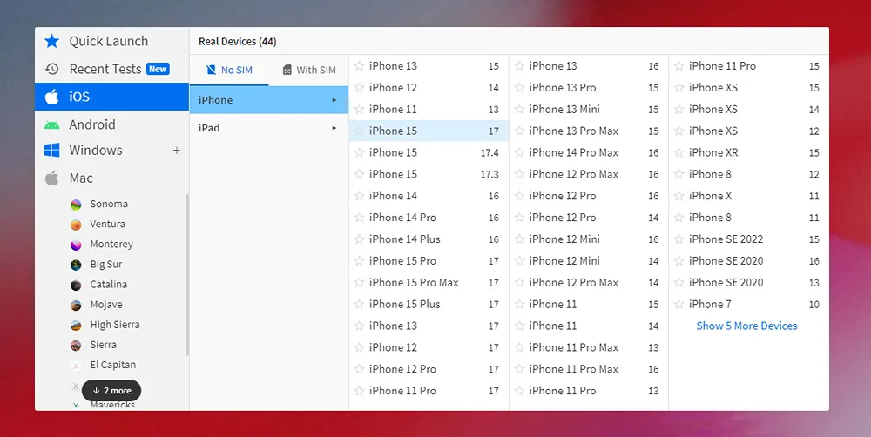Favorite iPhone 15 version 17.3 with its star
Viewport: 871px width, 437px height.
pos(360,174)
